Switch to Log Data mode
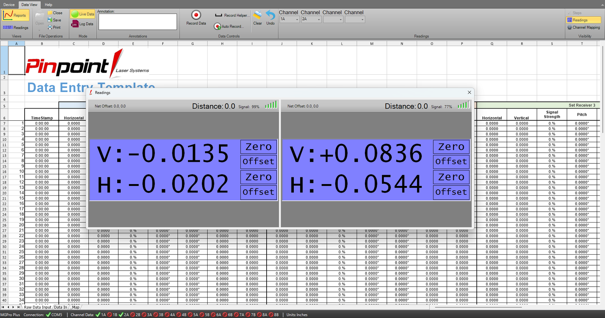 pyautogui.click(x=82, y=24)
